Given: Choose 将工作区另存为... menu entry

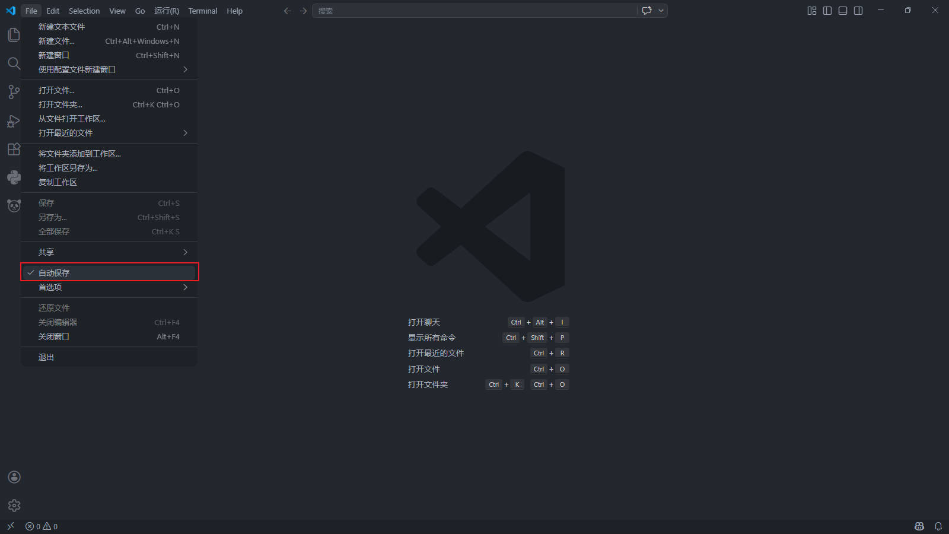Looking at the screenshot, I should point(109,168).
